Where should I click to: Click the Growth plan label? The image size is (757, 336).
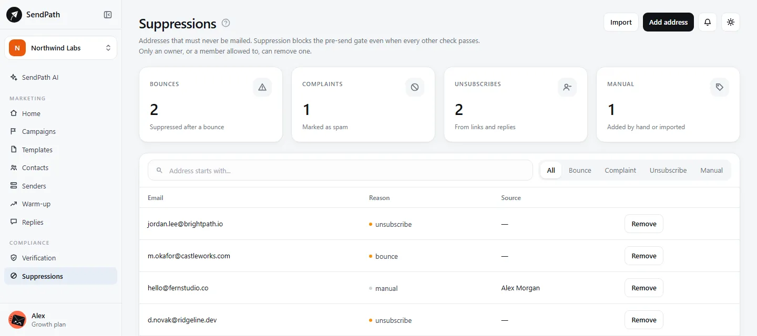(48, 324)
